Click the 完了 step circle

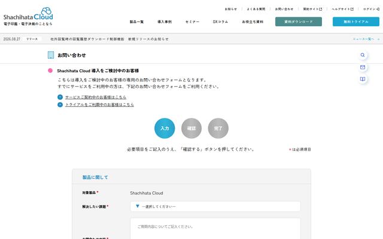pyautogui.click(x=218, y=128)
